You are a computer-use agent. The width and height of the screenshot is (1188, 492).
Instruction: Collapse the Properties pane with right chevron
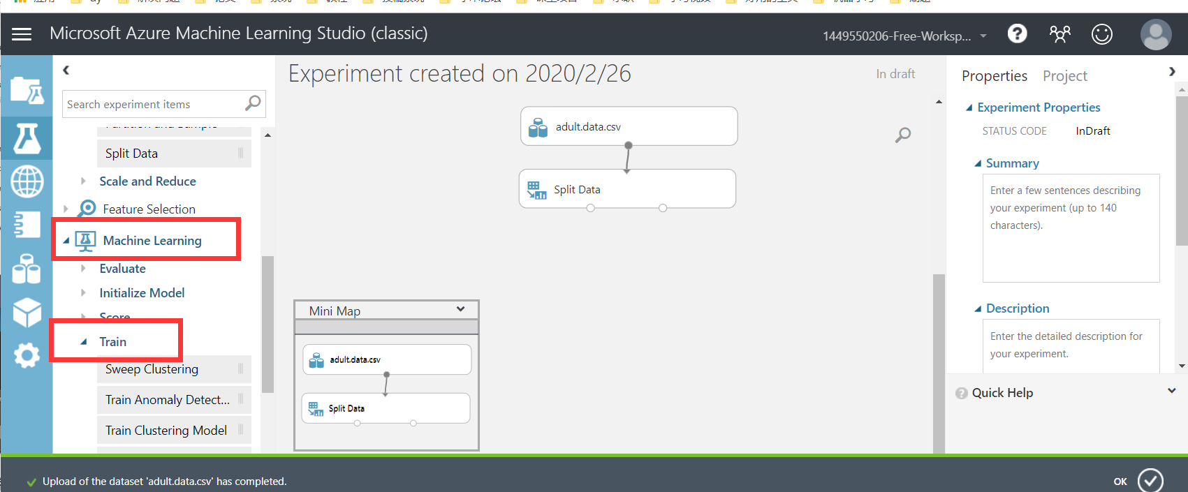pyautogui.click(x=1172, y=71)
